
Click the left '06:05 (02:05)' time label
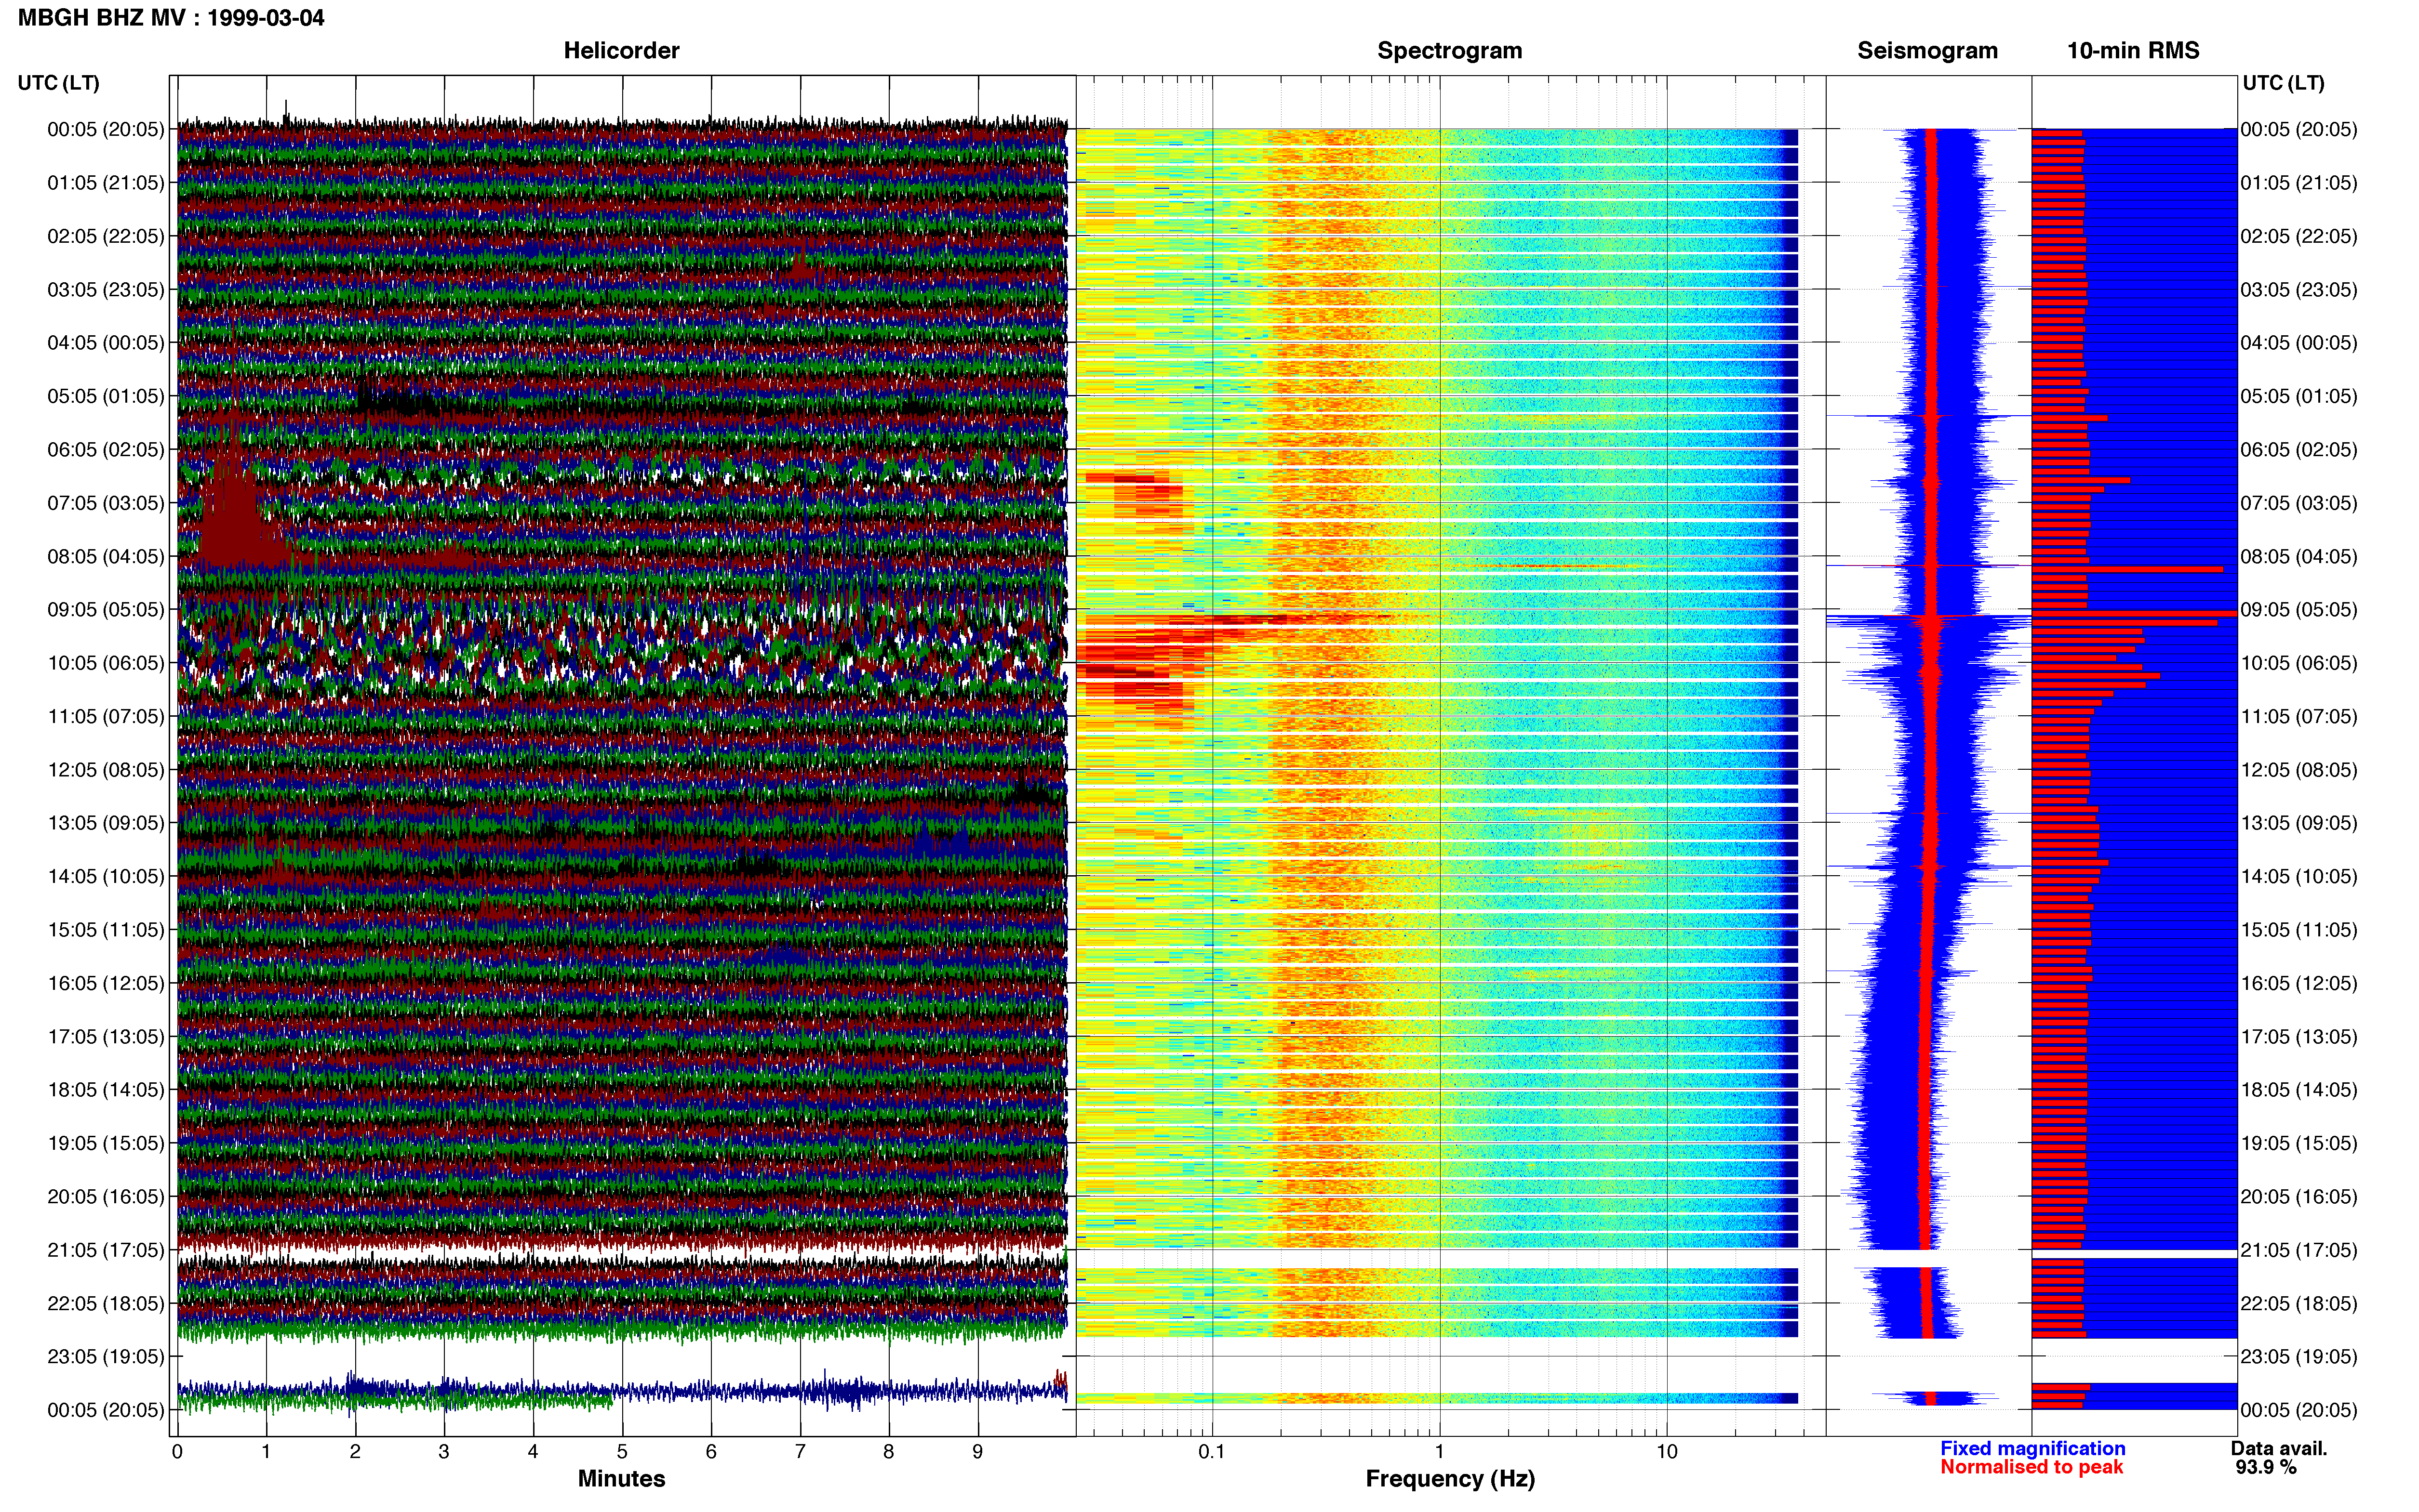coord(105,450)
